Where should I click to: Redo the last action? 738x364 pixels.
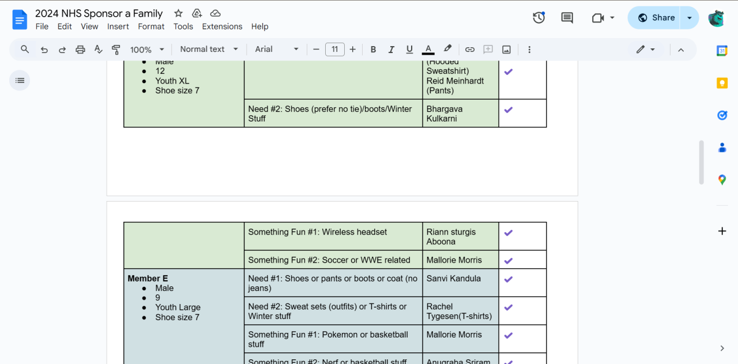click(x=62, y=50)
